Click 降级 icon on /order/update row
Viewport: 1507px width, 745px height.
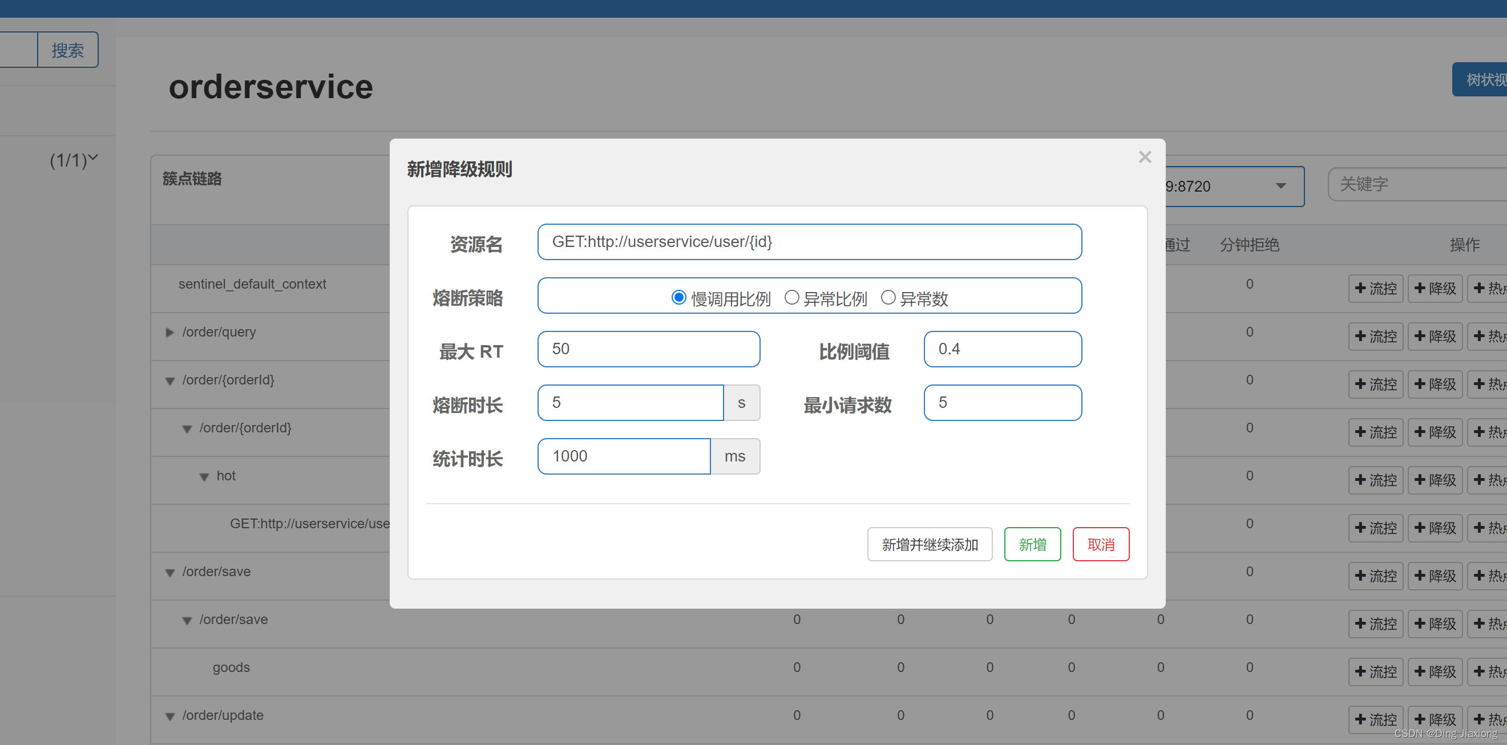pyautogui.click(x=1435, y=719)
